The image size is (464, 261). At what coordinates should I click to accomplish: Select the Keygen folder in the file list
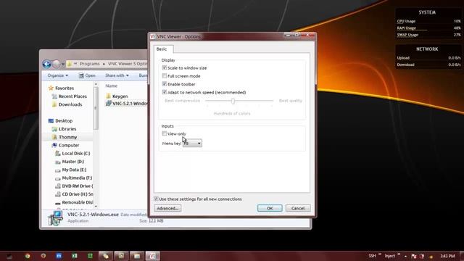tap(117, 96)
